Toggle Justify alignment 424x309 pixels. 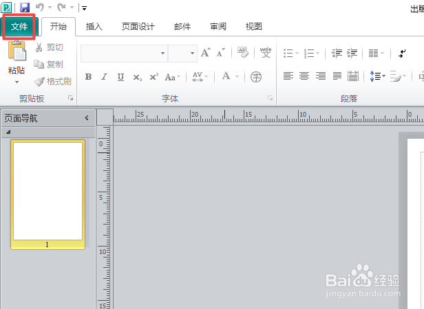click(337, 76)
